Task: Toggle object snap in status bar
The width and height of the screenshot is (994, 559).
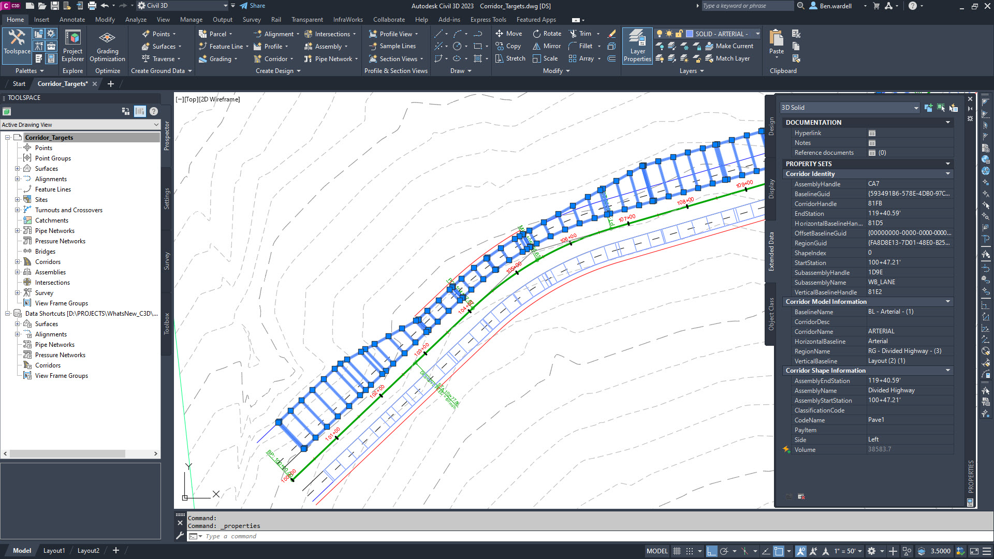Action: [778, 551]
